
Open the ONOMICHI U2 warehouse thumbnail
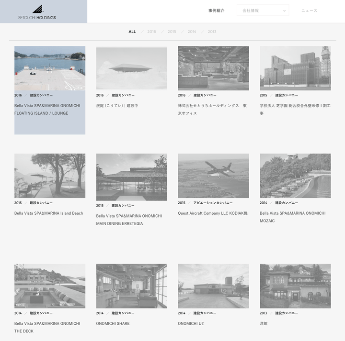213,286
